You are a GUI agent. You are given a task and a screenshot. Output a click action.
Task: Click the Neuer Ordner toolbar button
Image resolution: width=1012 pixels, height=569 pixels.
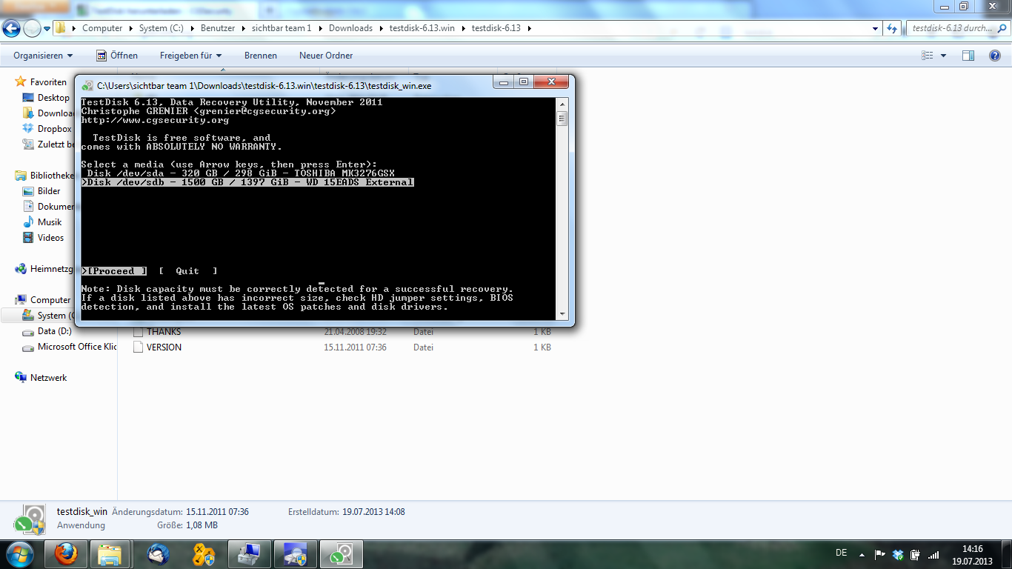(326, 56)
